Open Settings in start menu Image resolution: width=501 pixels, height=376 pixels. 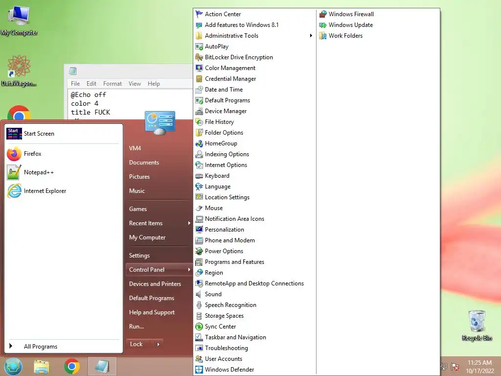point(139,256)
